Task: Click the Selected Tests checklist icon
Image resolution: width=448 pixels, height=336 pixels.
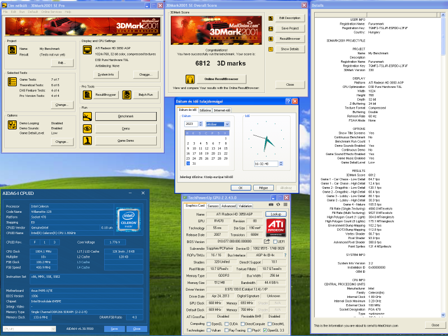Action: tap(12, 82)
